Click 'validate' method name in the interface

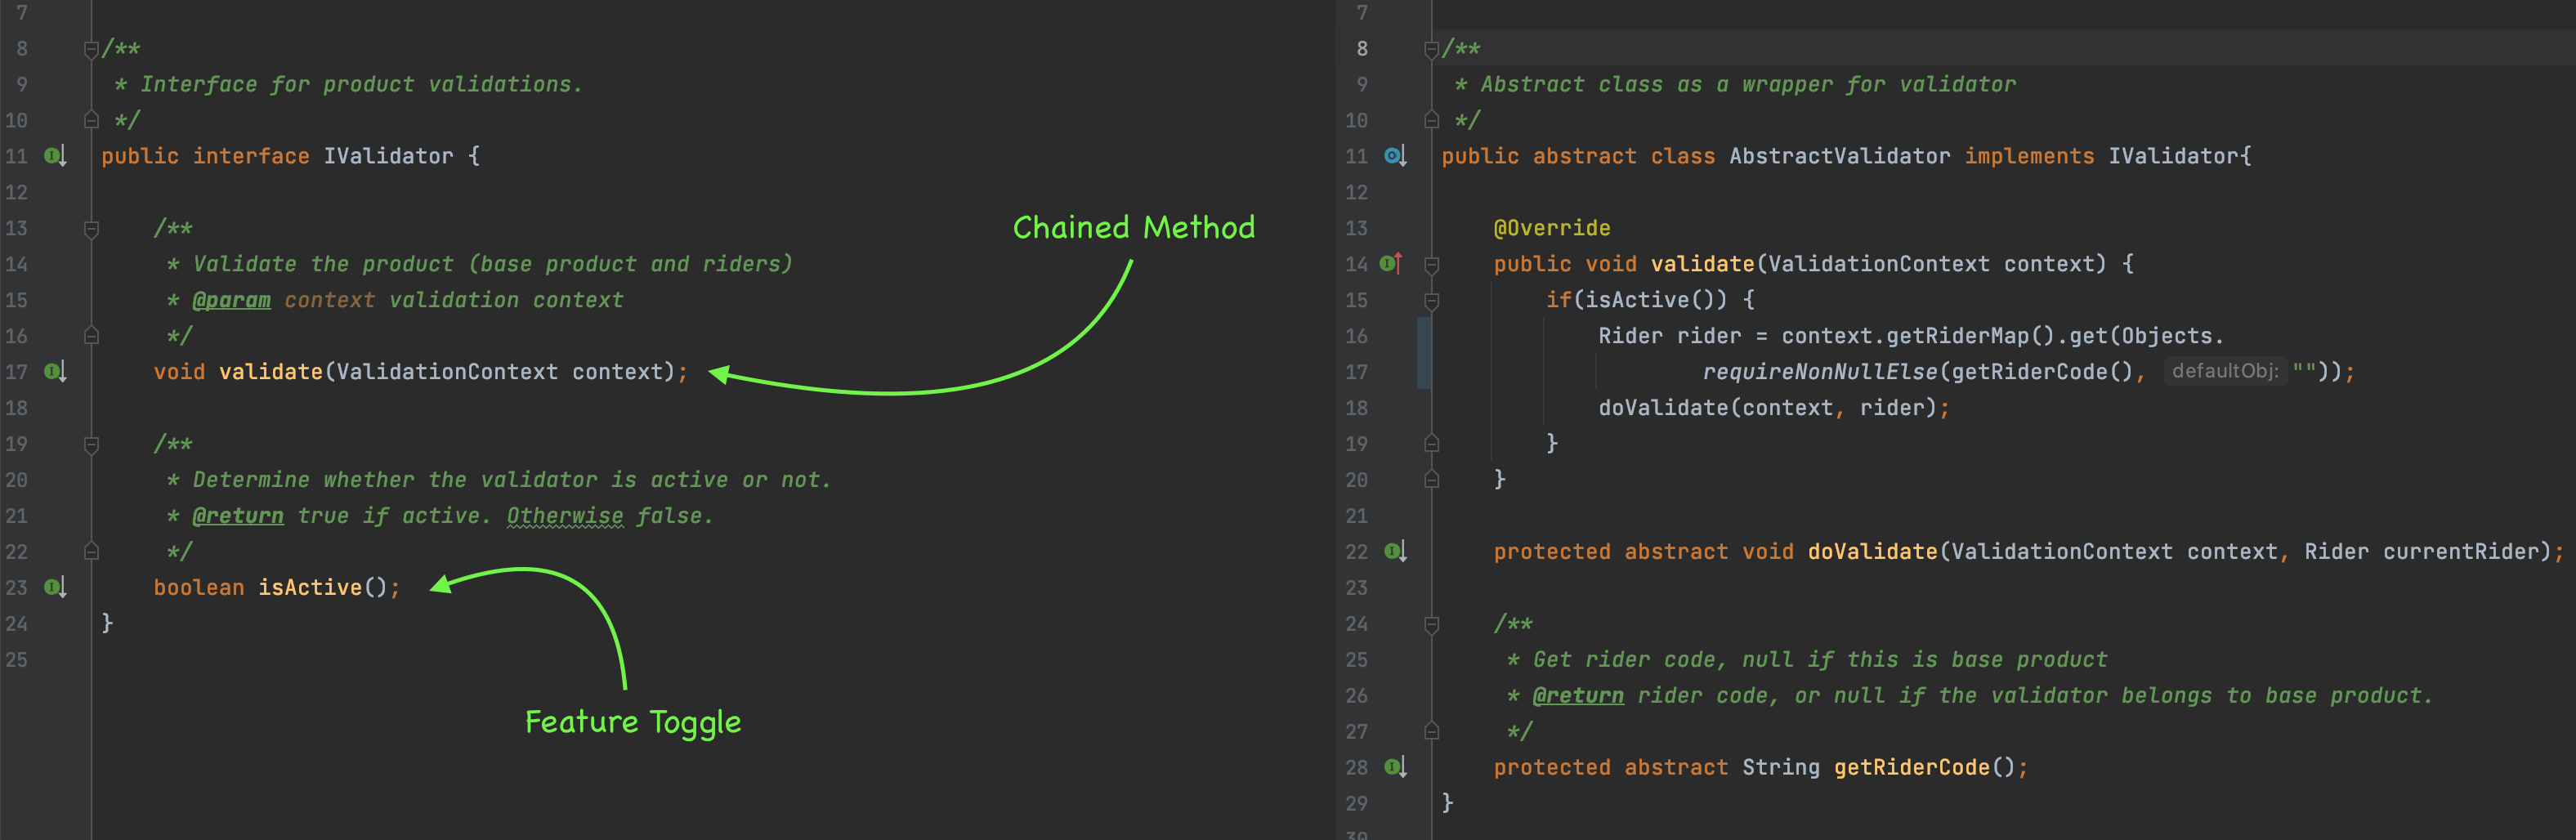tap(271, 372)
